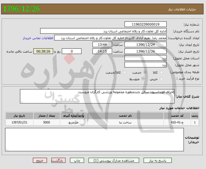The image size is (206, 169).
Task: Open the اطلاعات تماس خریدار link
Action: coord(38,38)
